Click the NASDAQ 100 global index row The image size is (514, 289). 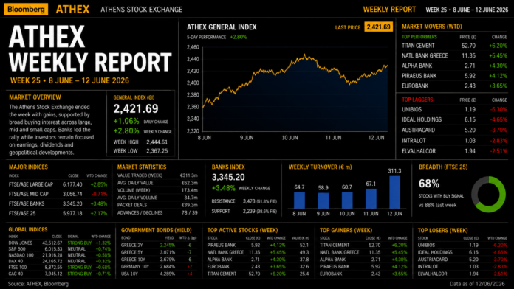[60, 255]
